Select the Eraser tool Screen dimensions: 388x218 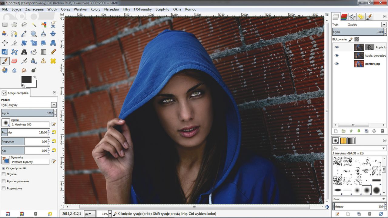[14, 61]
